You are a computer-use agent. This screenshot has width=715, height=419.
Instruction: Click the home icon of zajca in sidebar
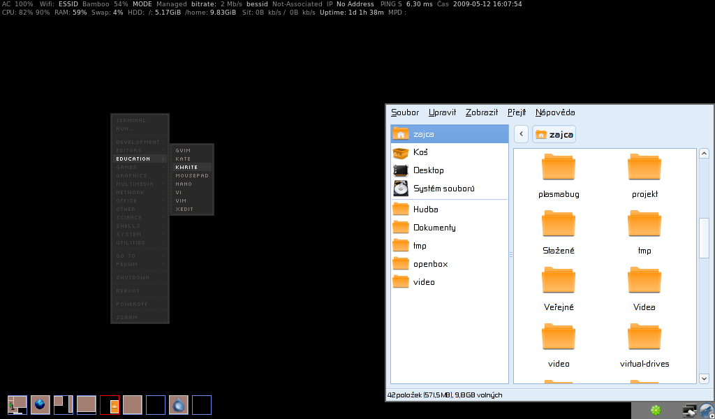click(x=400, y=134)
